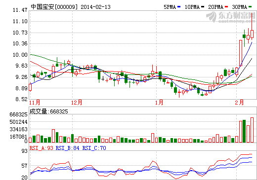Click the 30PMA legend label

[240, 7]
